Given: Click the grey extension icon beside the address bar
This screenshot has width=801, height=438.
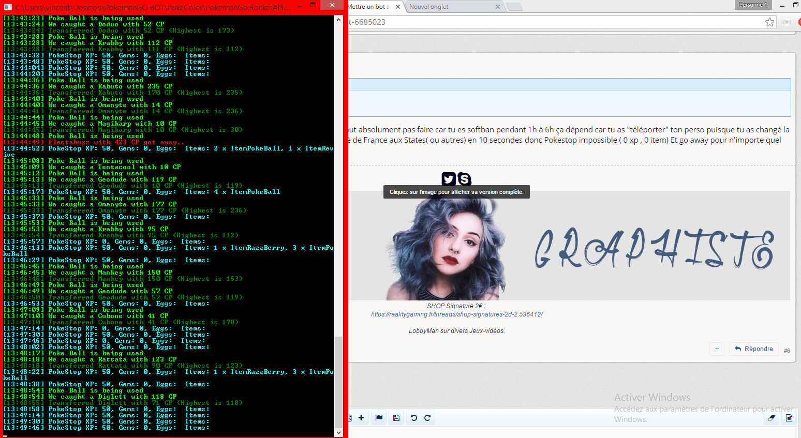Looking at the screenshot, I should 786,22.
